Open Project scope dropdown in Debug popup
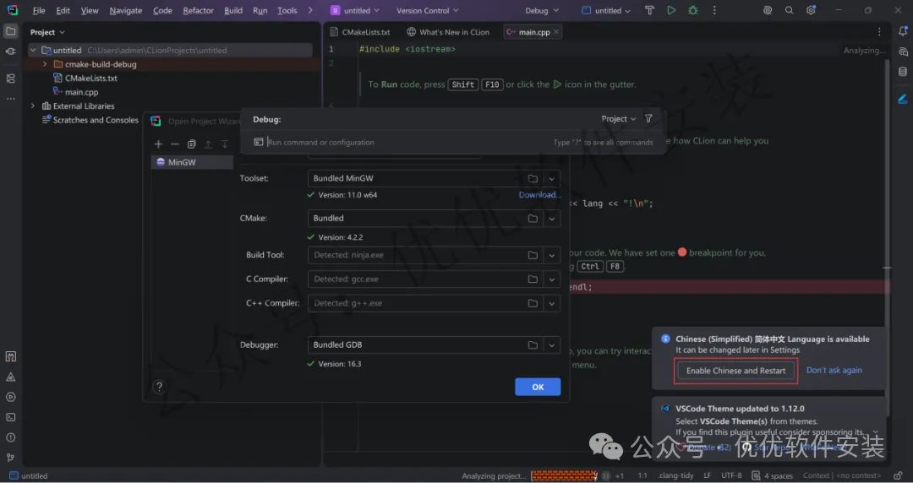The width and height of the screenshot is (913, 483). (x=618, y=119)
